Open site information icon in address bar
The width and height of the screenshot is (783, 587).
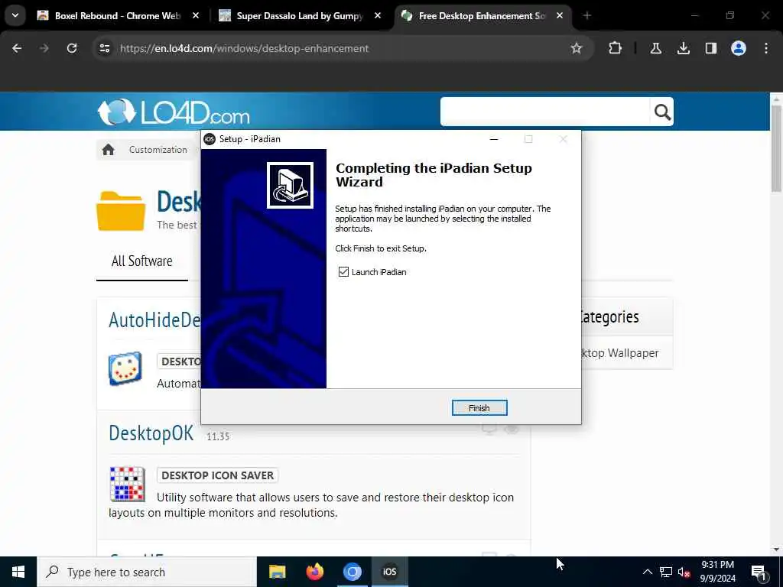click(104, 48)
